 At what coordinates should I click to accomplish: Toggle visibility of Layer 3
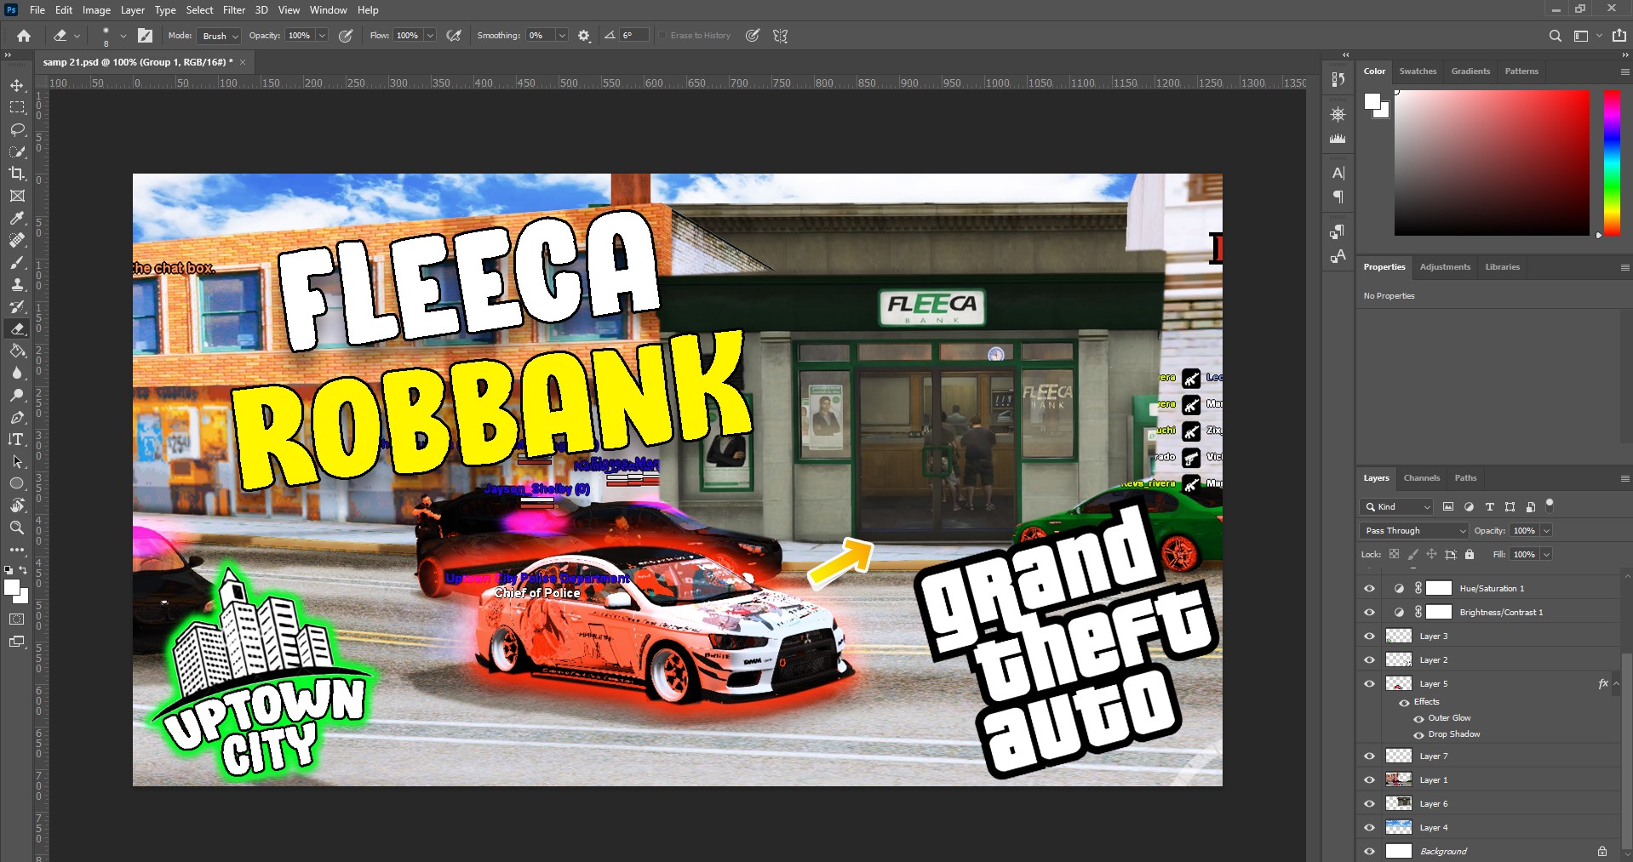coord(1370,637)
